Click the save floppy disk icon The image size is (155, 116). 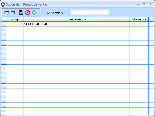click(x=21, y=12)
